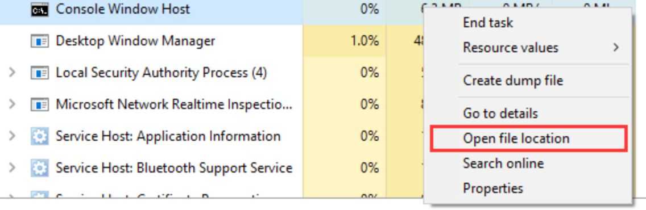Viewport: 646px width, 210px height.
Task: Expand Microsoft Network Realtime Inspection entry
Action: (x=13, y=104)
